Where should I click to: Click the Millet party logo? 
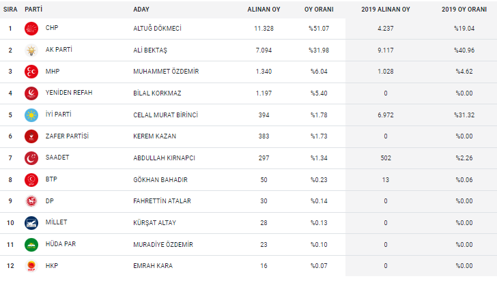(x=32, y=223)
